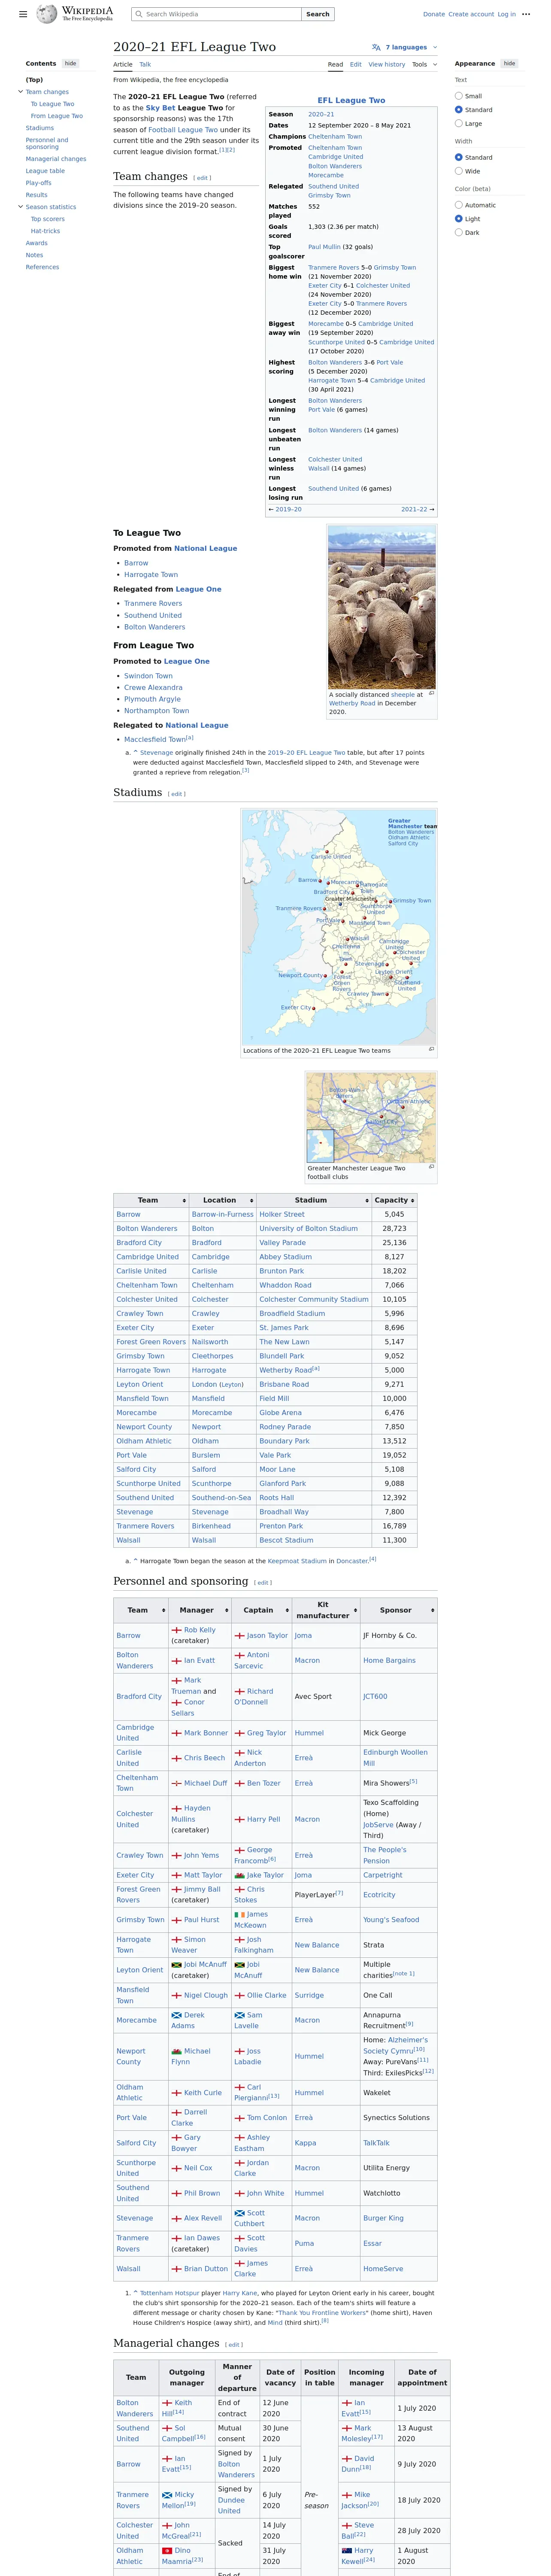Open Greater Manchester clubs map thumbnail
Image resolution: width=551 pixels, height=2576 pixels.
click(371, 1117)
